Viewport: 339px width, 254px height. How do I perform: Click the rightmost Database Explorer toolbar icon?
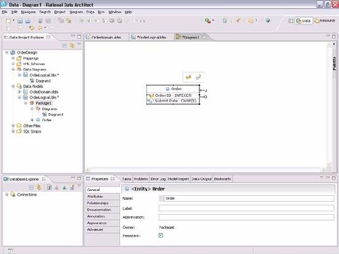72,188
